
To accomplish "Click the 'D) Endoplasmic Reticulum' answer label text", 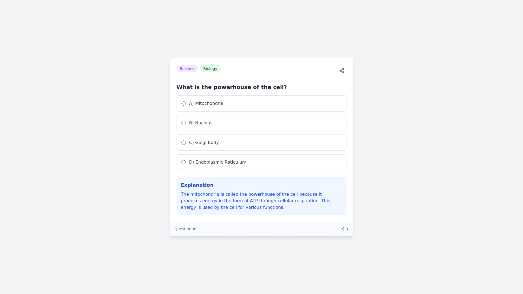I will pos(218,162).
